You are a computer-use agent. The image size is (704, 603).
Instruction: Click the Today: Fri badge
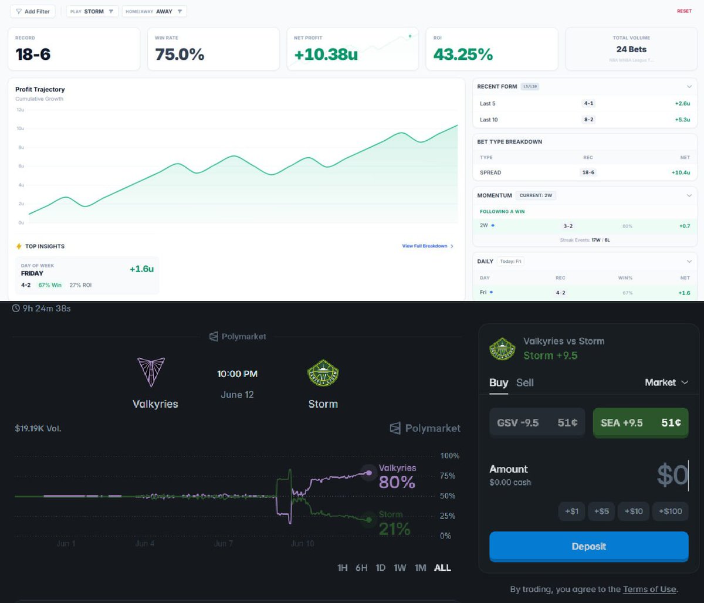(510, 262)
